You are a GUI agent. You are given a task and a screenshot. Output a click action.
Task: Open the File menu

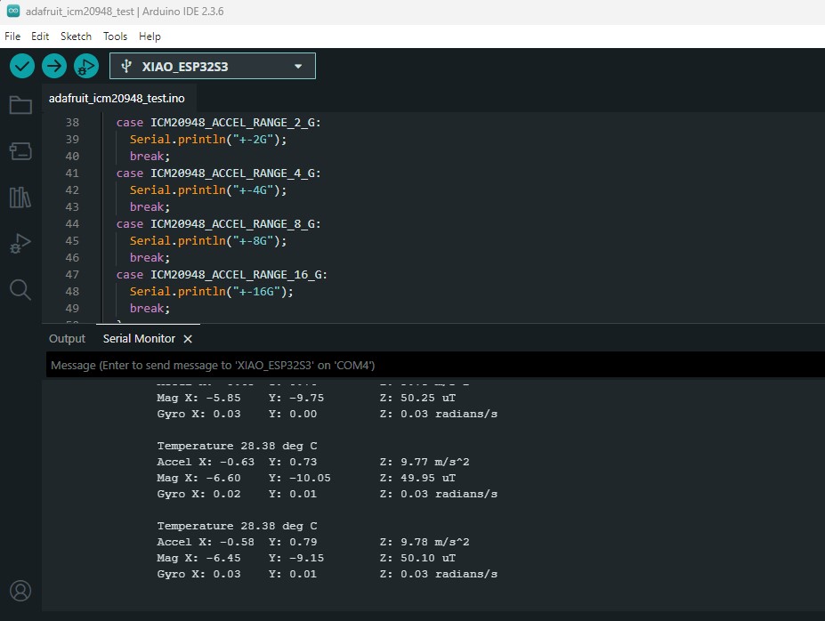point(12,36)
